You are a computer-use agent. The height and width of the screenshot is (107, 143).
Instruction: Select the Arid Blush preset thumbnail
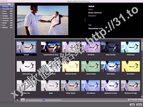pos(91,47)
